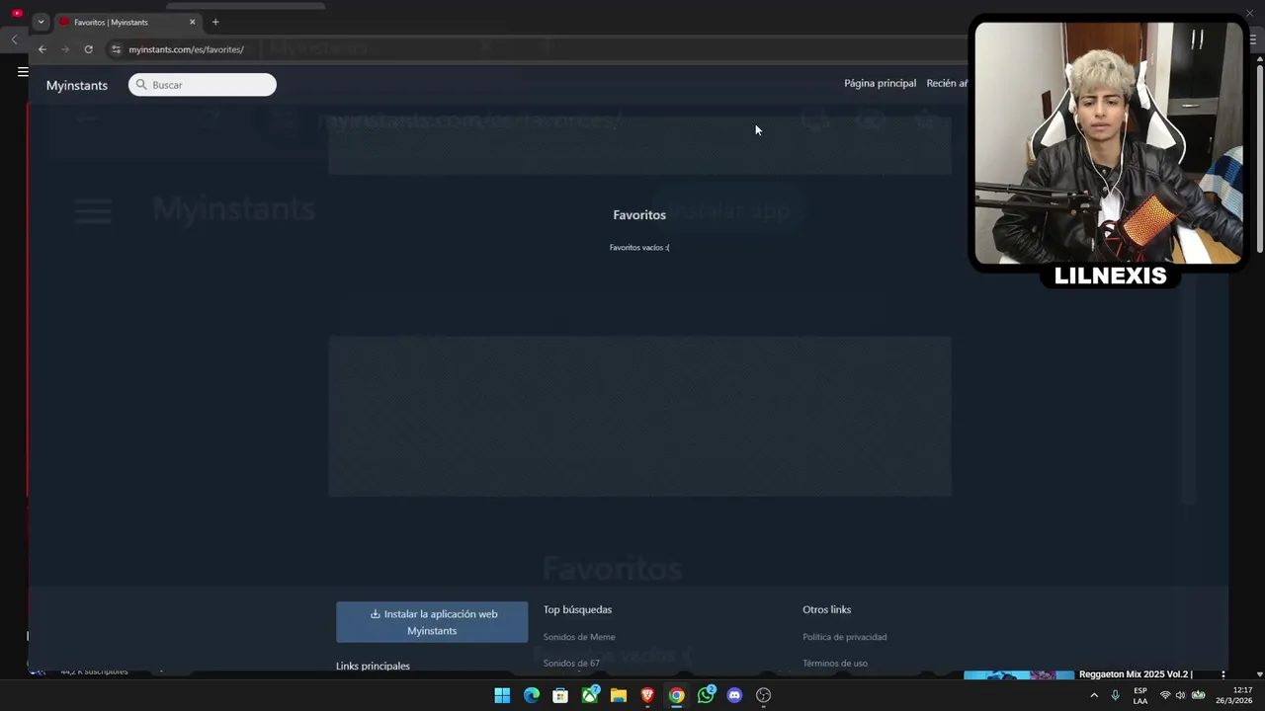The height and width of the screenshot is (711, 1265).
Task: Open Discord from taskbar
Action: pyautogui.click(x=734, y=695)
